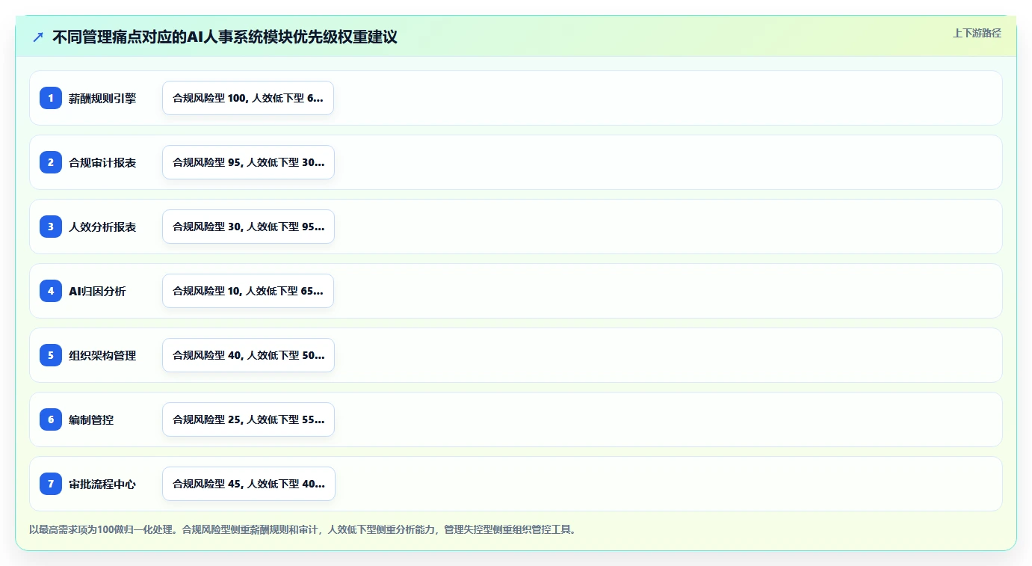1032x566 pixels.
Task: Open the chip reading 合规风险型 30
Action: coord(248,227)
